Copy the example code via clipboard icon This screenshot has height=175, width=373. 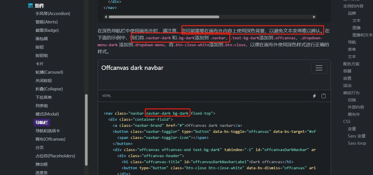click(324, 96)
